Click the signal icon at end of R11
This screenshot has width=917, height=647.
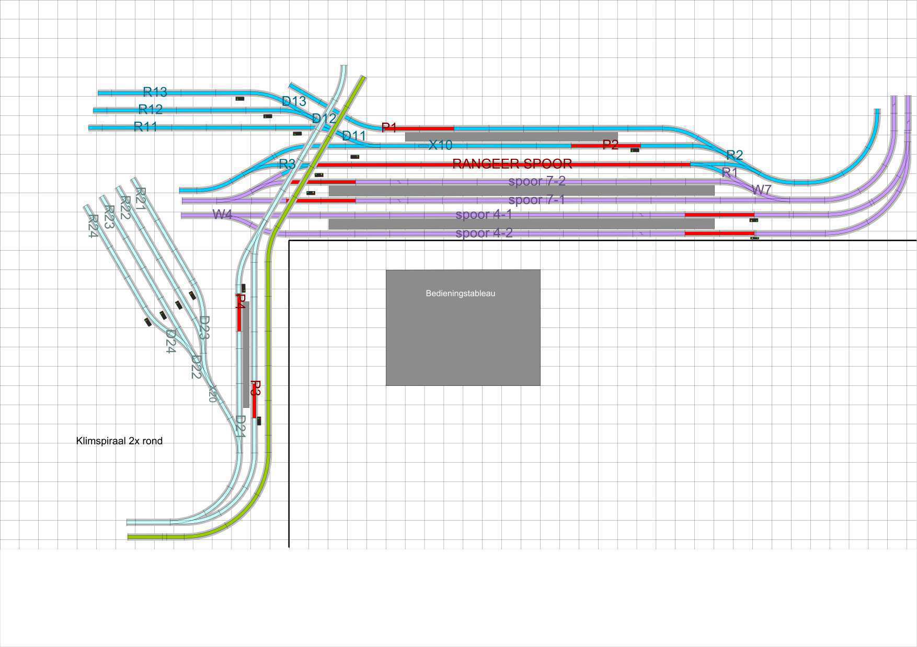(x=297, y=134)
